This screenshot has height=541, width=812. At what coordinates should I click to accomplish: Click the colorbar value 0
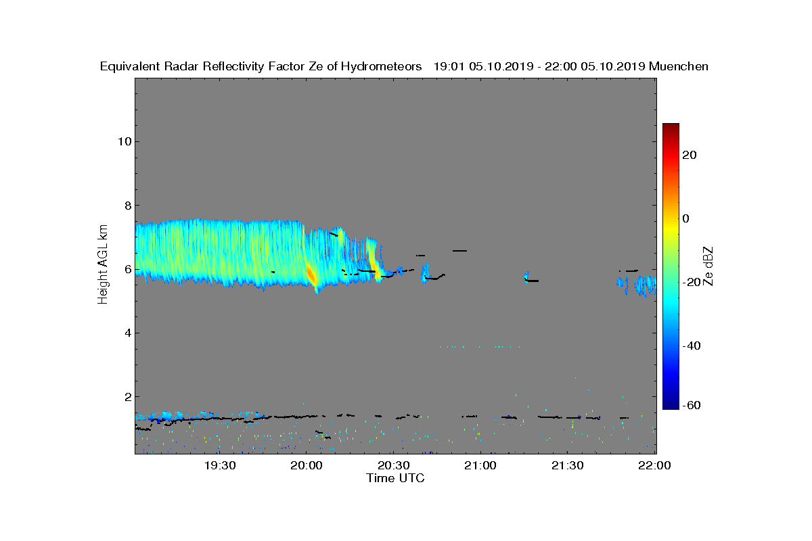point(687,218)
